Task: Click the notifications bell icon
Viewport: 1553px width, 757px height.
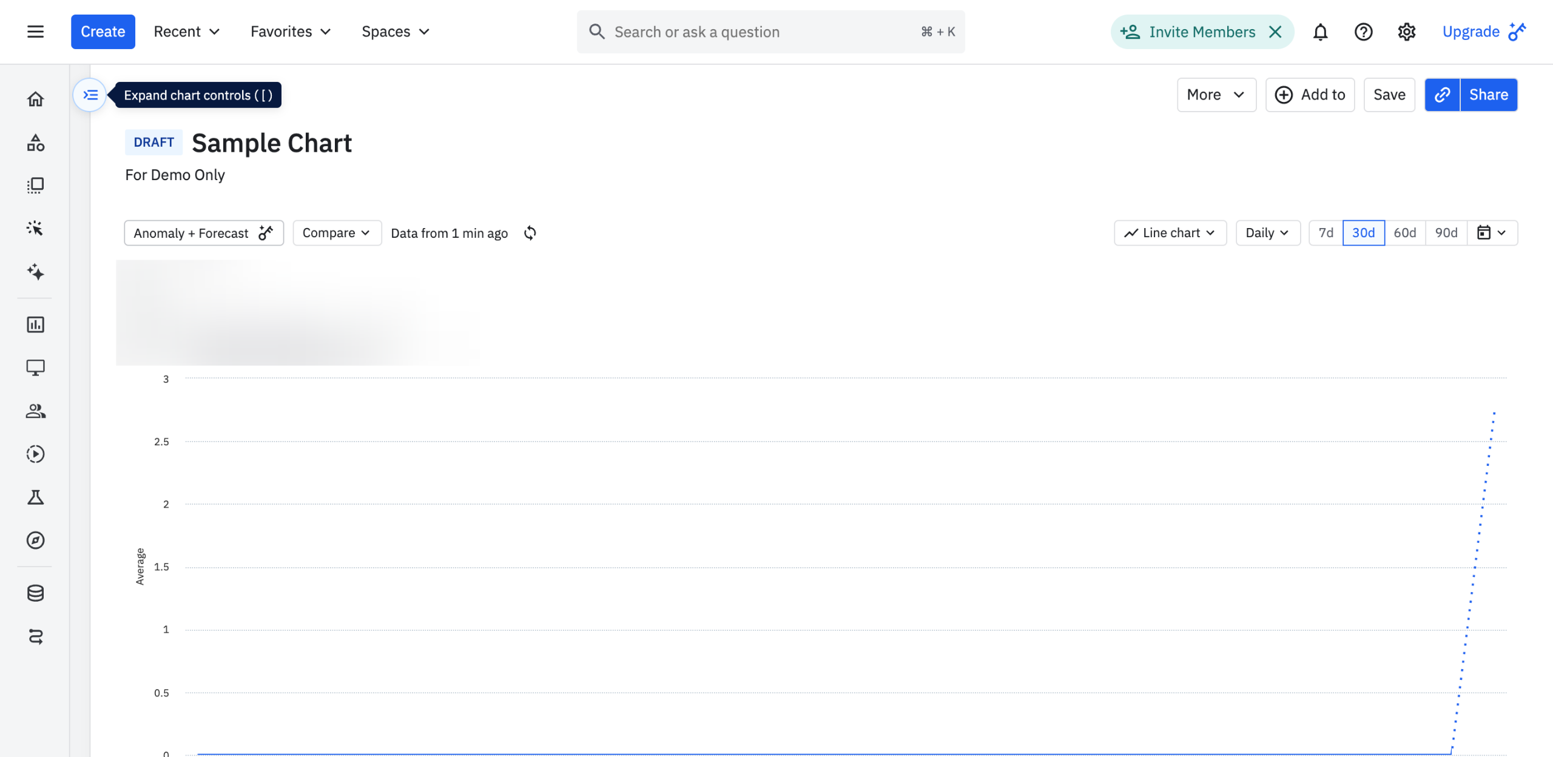Action: tap(1320, 32)
